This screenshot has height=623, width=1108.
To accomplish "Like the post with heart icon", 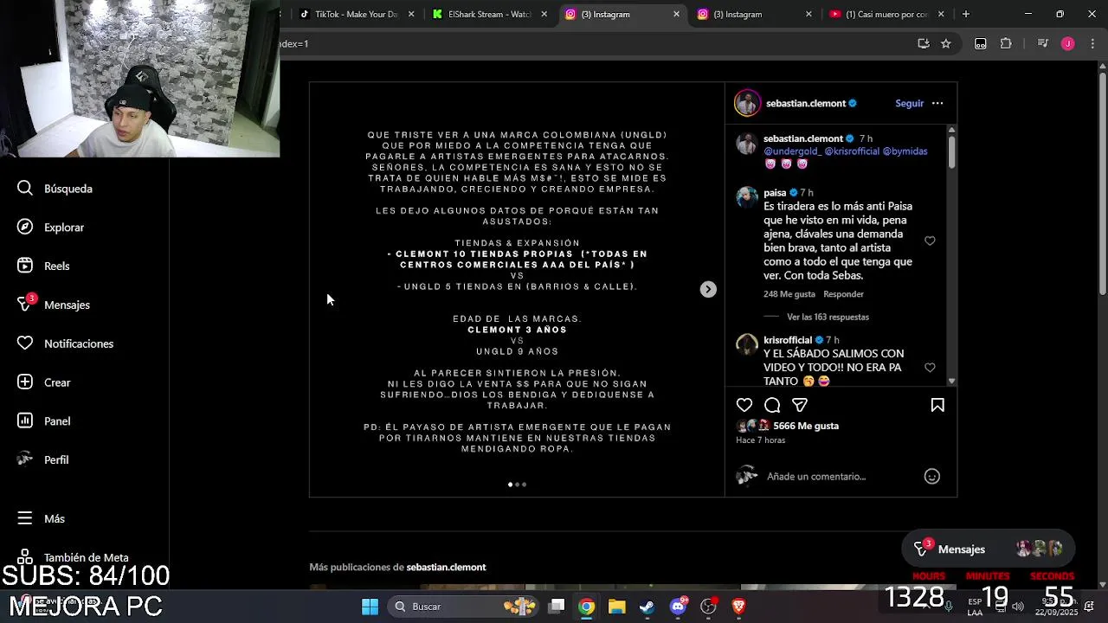I will click(744, 405).
